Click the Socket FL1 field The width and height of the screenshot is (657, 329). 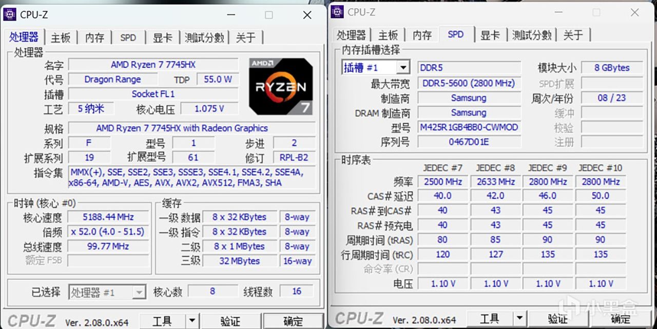tap(153, 94)
